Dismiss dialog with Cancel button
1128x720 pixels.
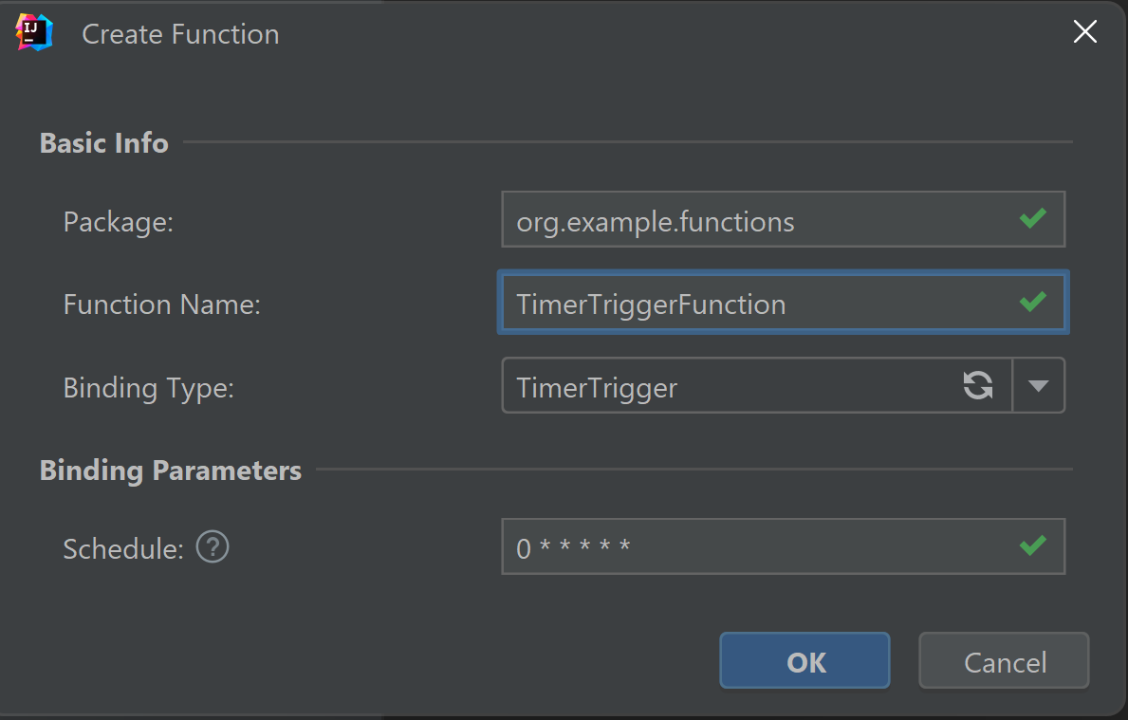(1003, 660)
